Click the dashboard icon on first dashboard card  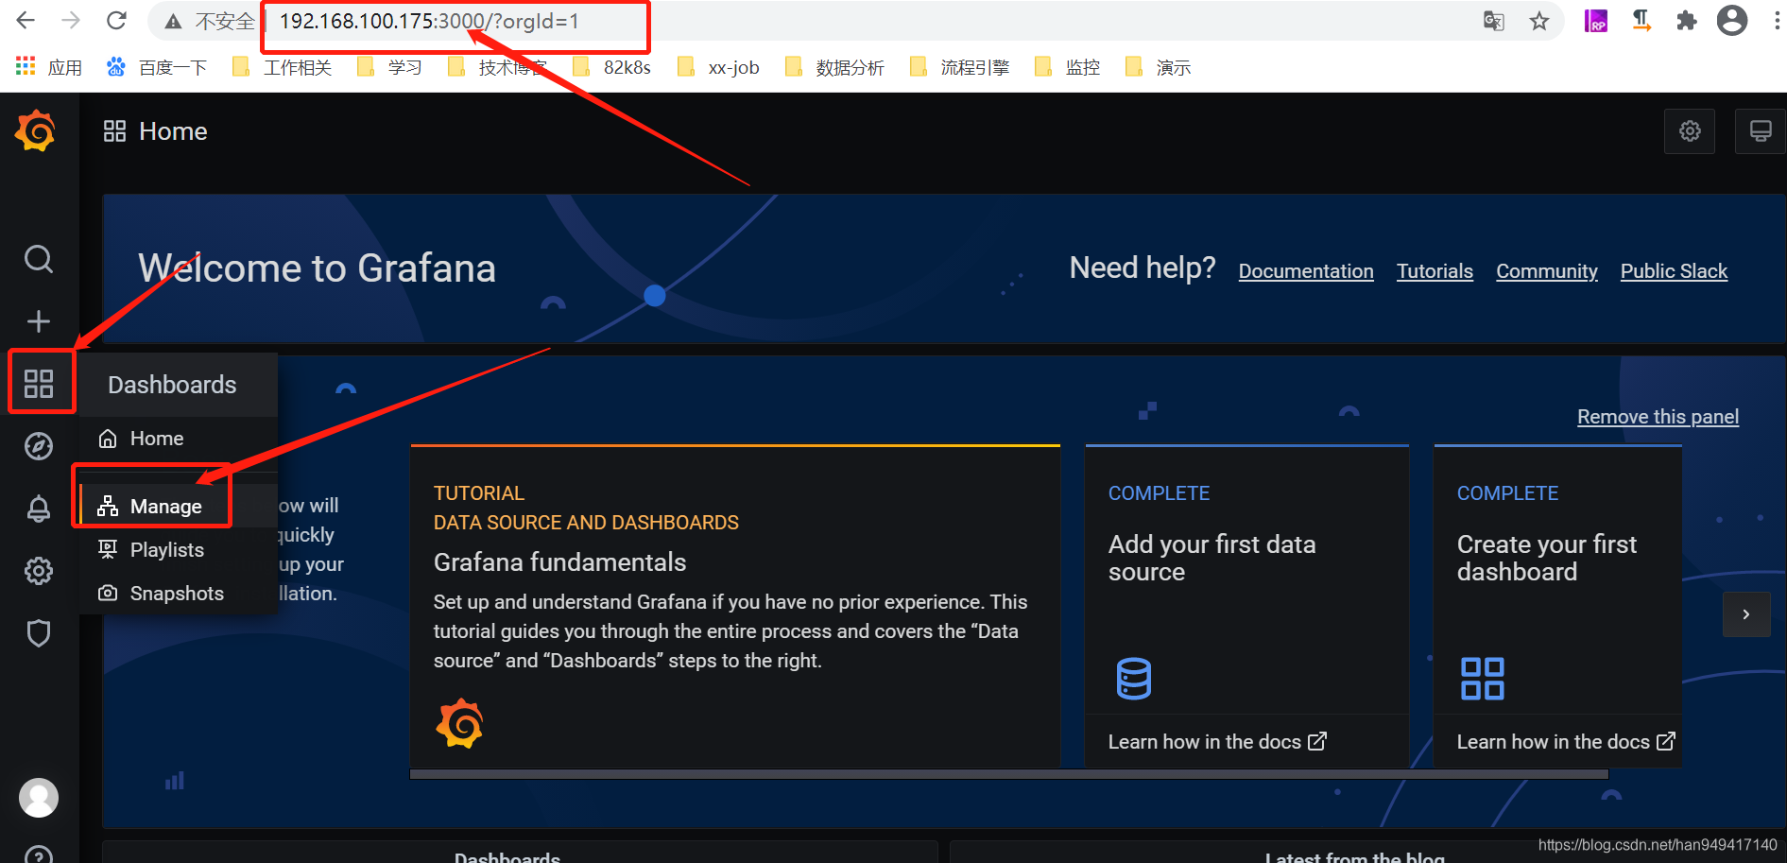point(1482,679)
